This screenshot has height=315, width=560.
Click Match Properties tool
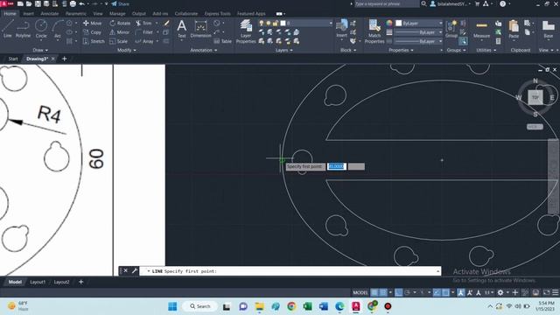point(374,31)
